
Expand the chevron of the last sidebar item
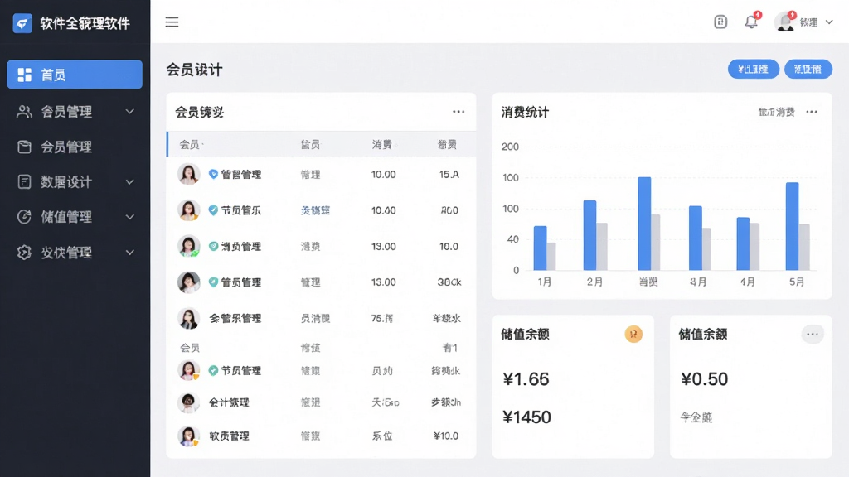(x=130, y=252)
